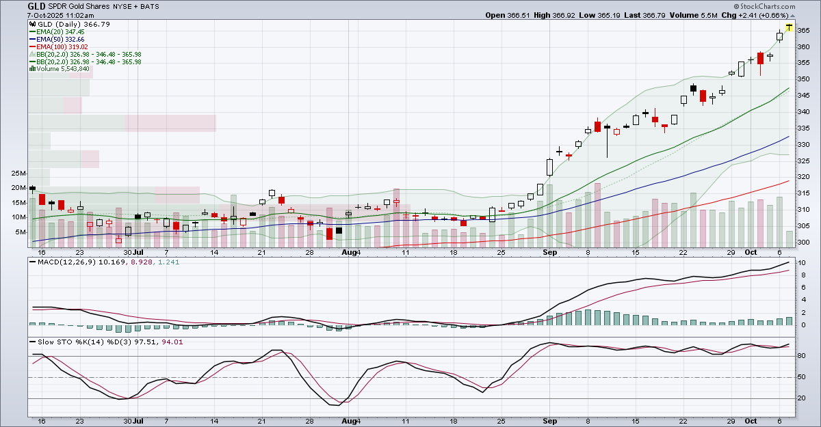Screen dimensions: 821x427
Task: Click the red line marker for EMA(100)
Action: point(31,46)
